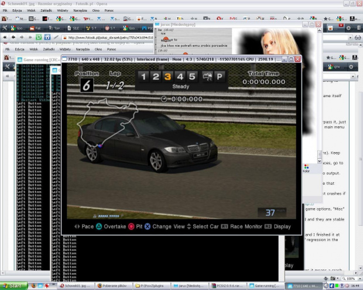Viewport: 363px width, 290px height.
Task: Click the page's horizontal scrollbar right arrow
Action: point(356,273)
